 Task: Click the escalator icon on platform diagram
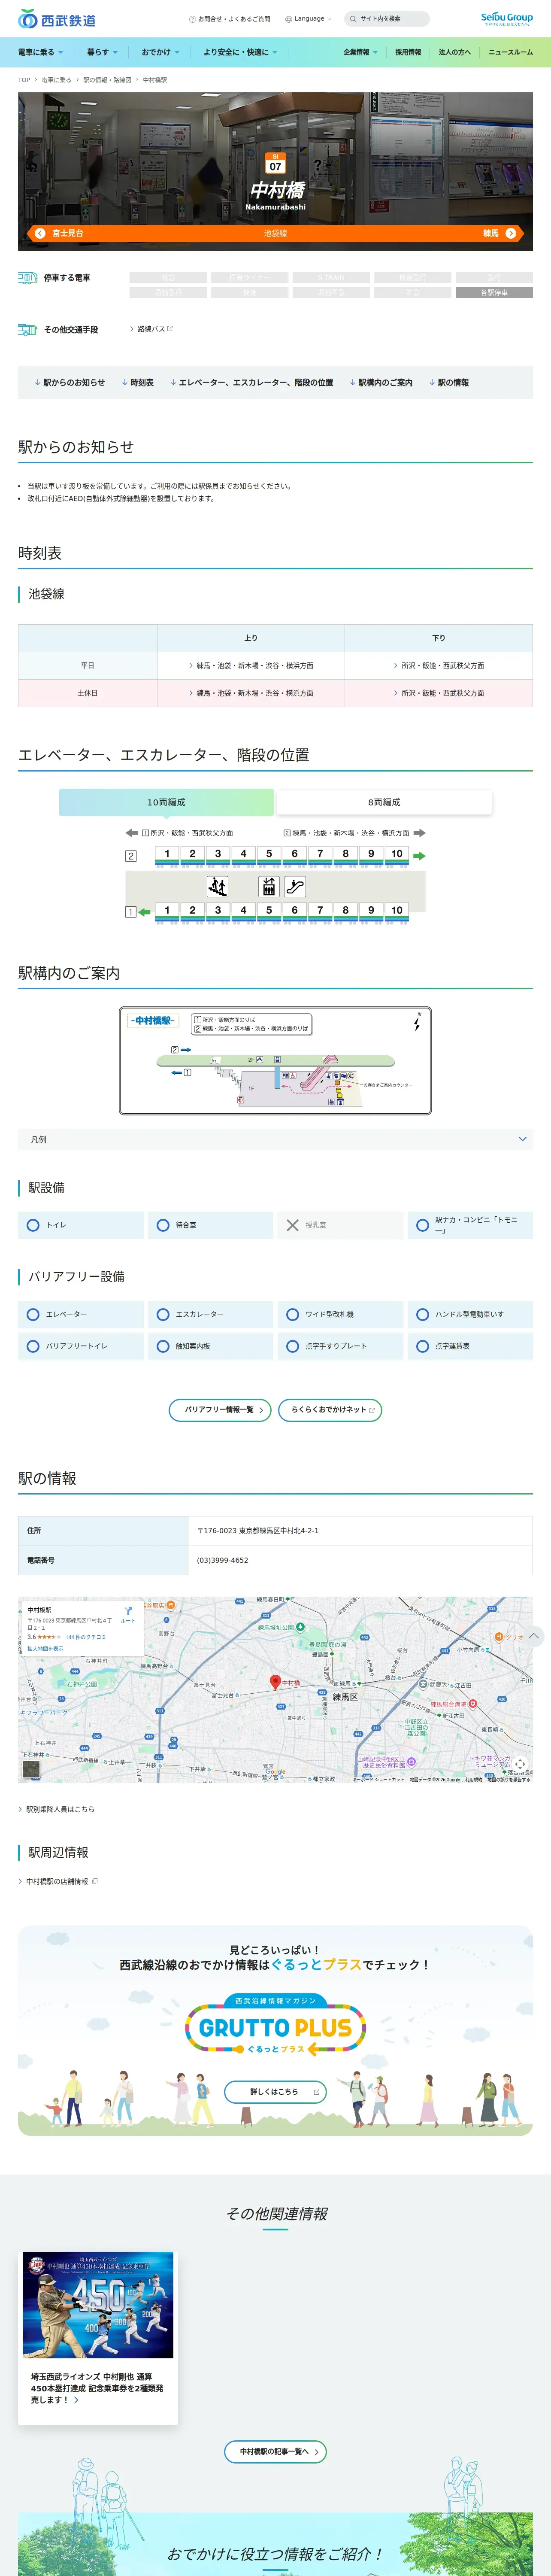pos(294,886)
